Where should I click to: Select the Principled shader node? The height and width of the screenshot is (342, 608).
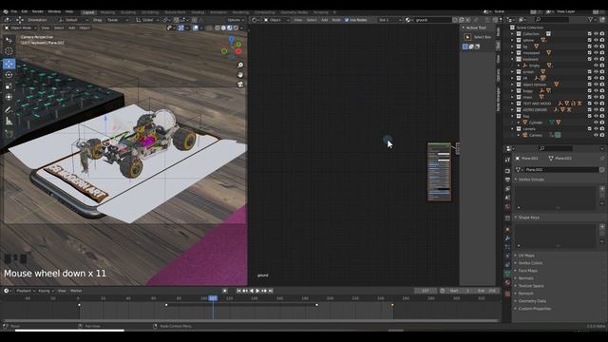coord(439,172)
